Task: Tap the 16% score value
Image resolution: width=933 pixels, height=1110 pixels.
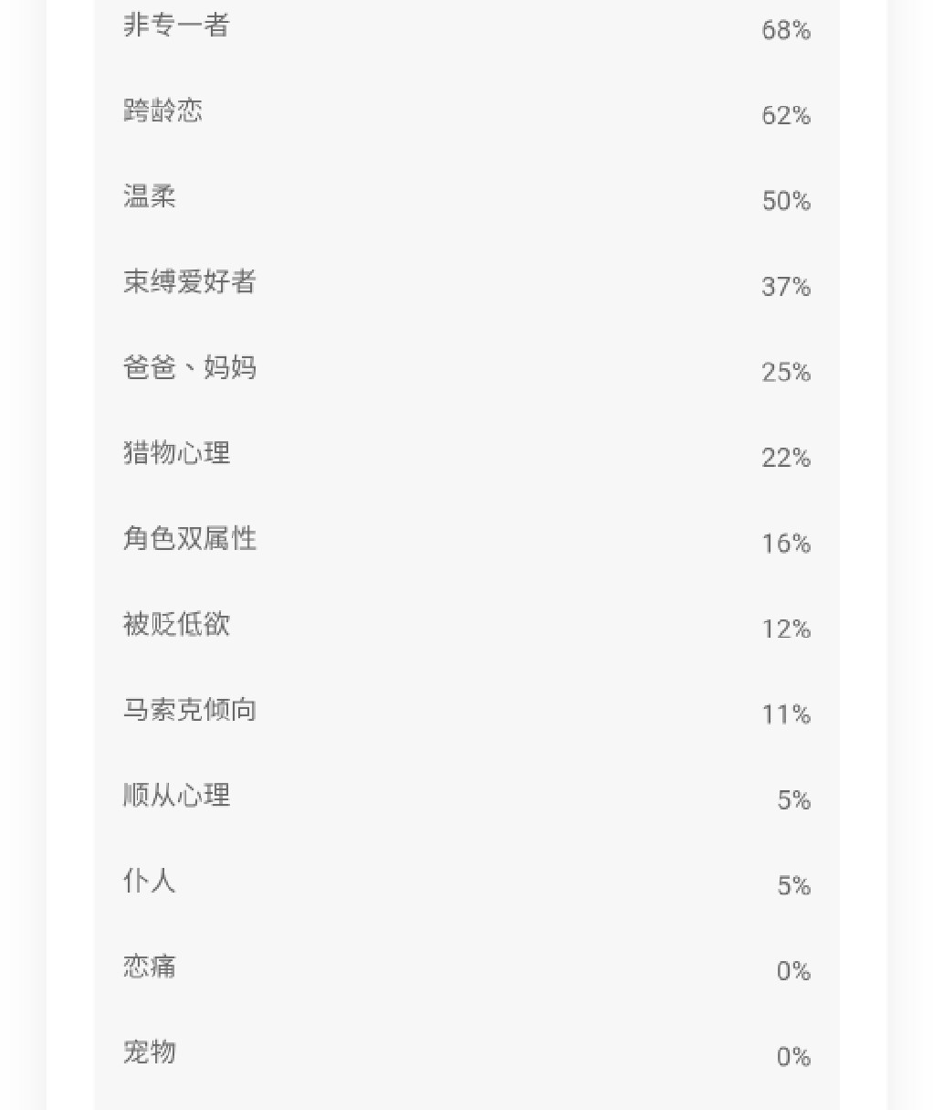Action: 786,544
